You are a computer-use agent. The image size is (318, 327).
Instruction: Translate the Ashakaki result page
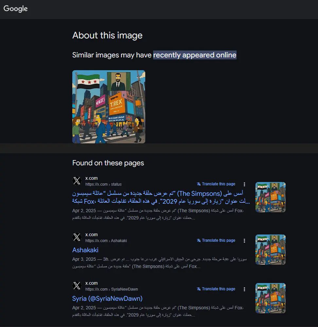point(216,240)
